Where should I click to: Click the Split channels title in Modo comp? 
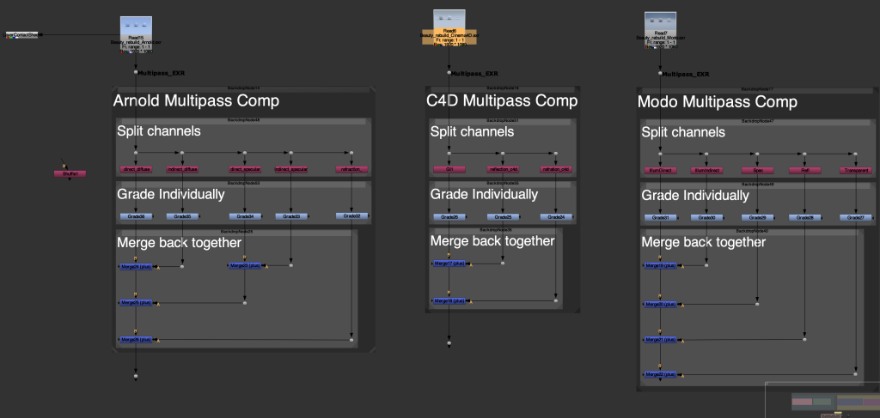pos(683,132)
